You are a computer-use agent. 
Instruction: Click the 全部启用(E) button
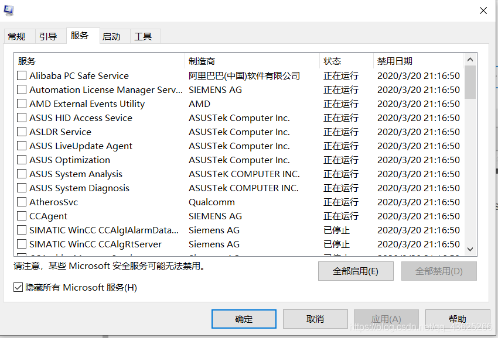coord(356,271)
